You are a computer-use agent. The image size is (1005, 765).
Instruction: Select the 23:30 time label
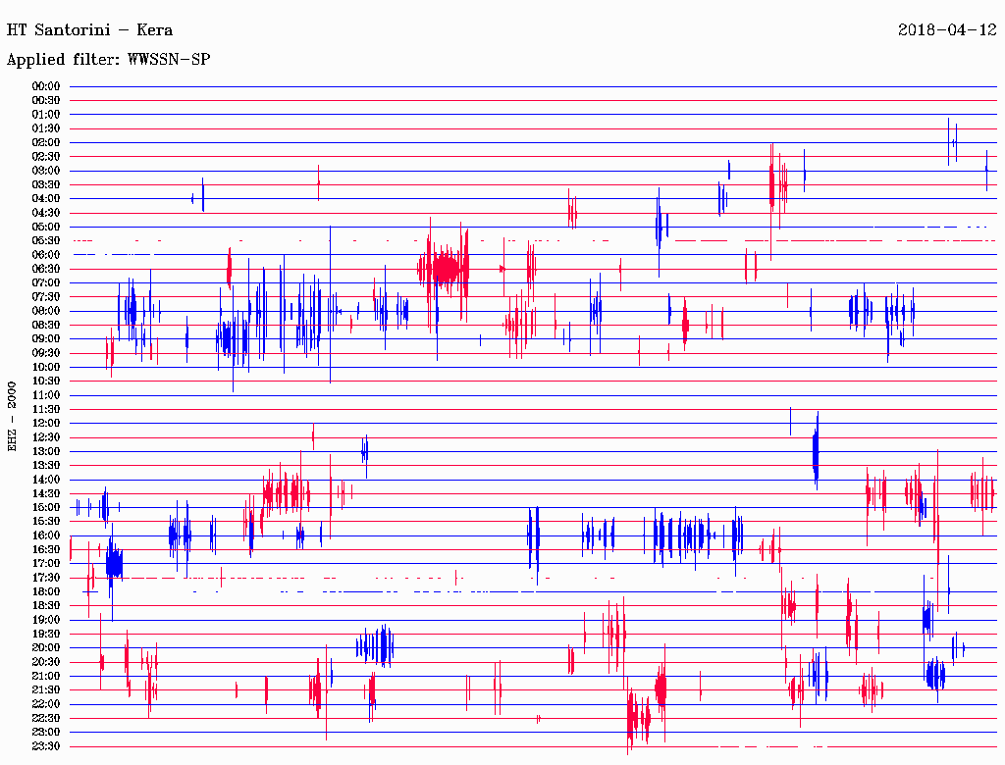tap(46, 746)
